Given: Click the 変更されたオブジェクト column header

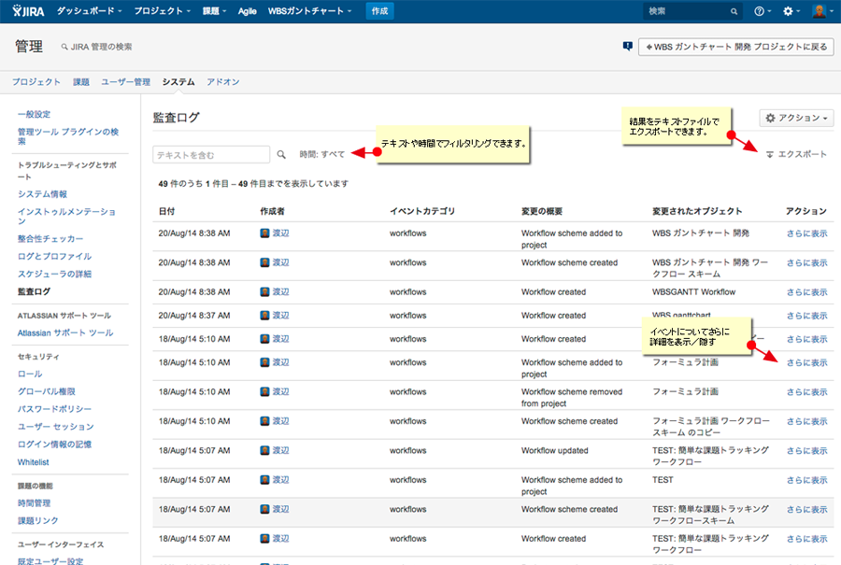Looking at the screenshot, I should [697, 211].
